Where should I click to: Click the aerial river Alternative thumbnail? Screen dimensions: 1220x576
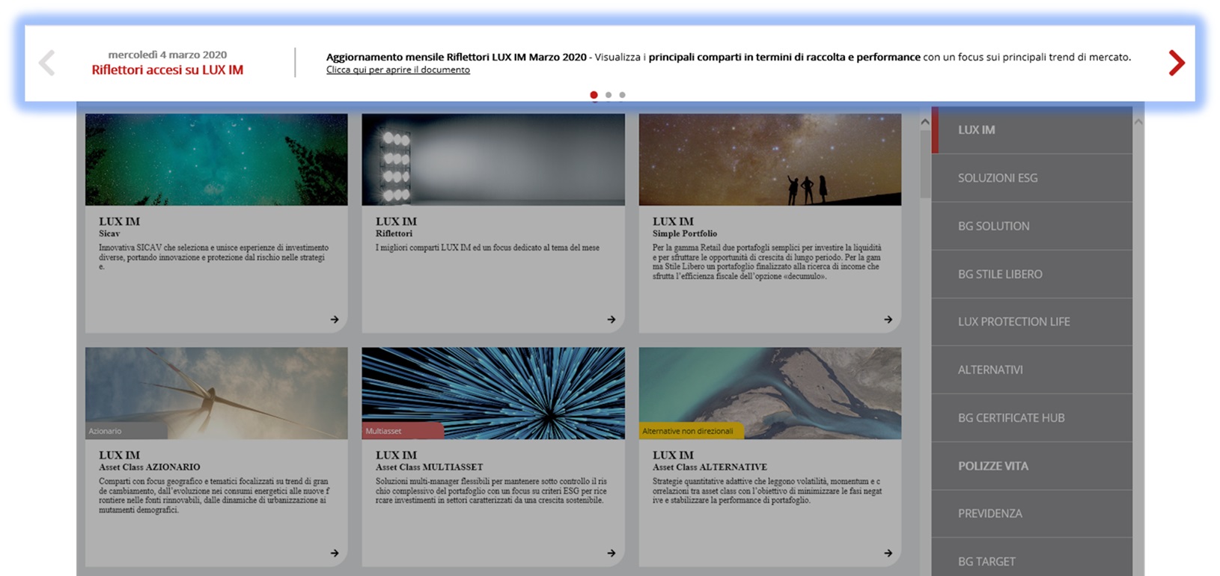coord(770,393)
